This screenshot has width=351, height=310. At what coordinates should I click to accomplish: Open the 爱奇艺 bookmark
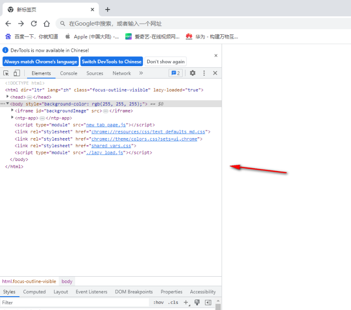[152, 37]
